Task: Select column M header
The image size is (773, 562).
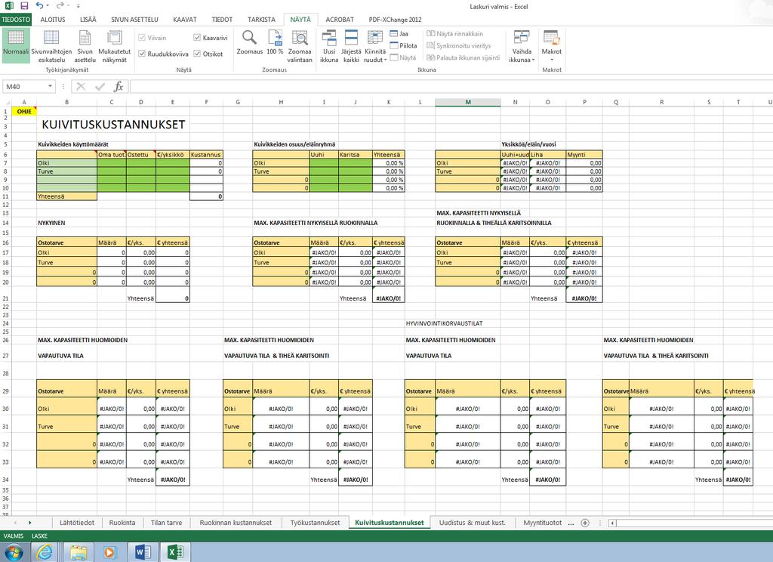Action: 468,102
